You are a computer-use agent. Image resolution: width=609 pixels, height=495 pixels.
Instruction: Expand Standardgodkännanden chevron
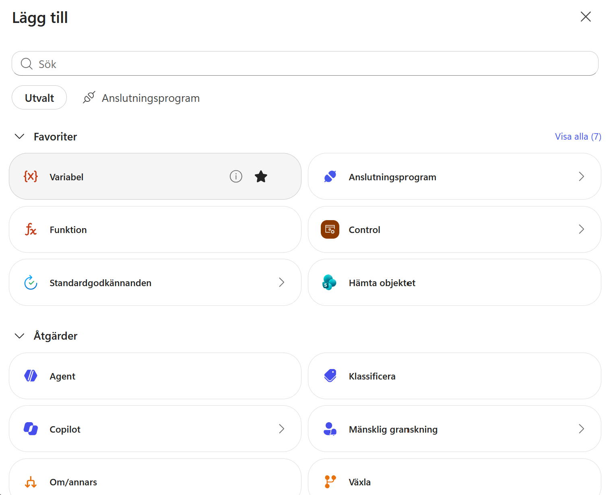[282, 283]
